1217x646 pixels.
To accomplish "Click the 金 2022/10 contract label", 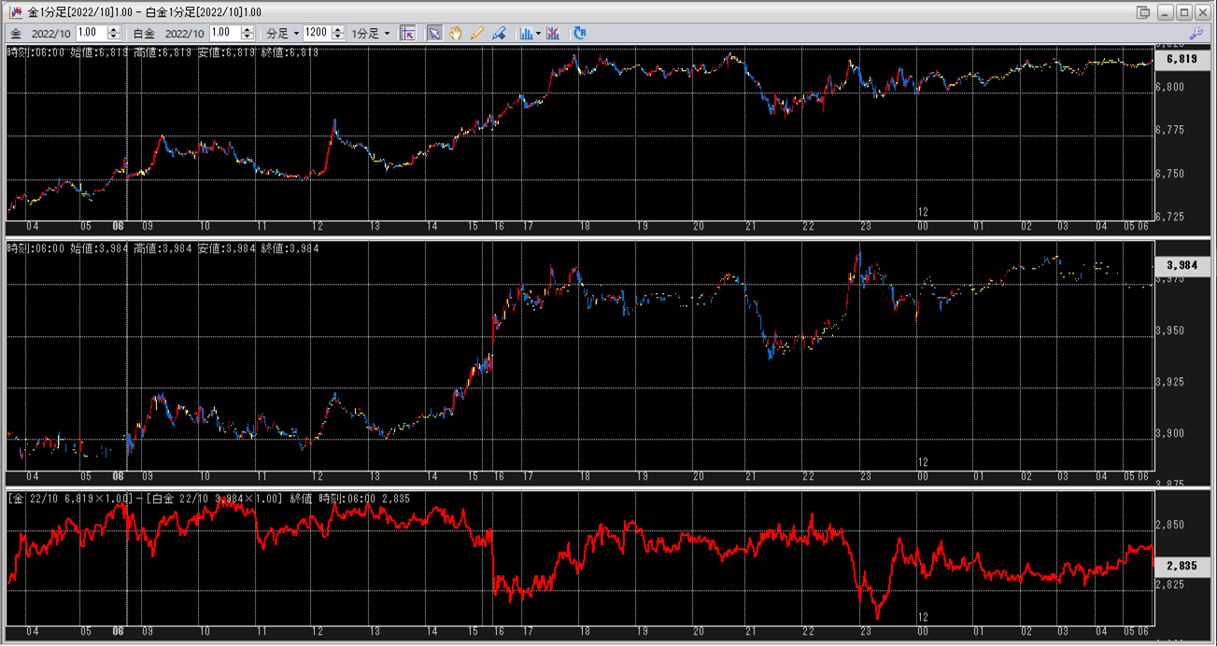I will (41, 33).
